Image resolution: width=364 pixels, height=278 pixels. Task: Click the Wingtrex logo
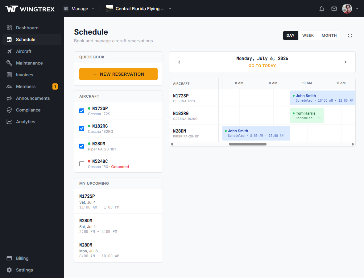click(x=30, y=9)
